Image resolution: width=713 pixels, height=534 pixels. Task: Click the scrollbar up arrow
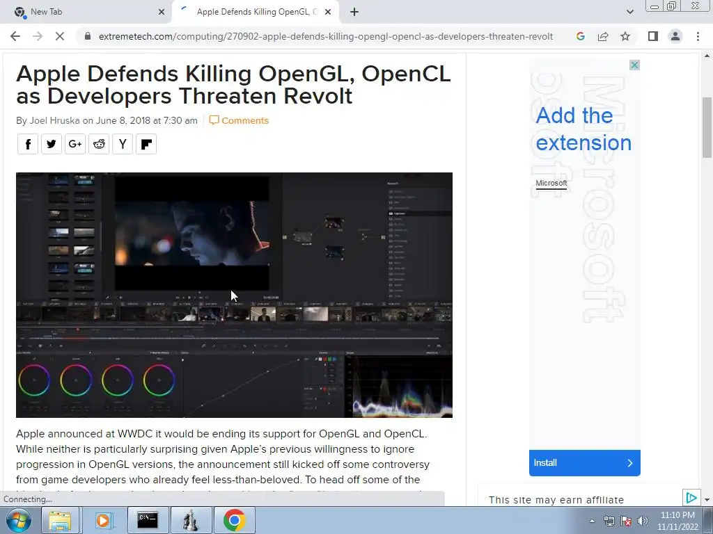[707, 56]
